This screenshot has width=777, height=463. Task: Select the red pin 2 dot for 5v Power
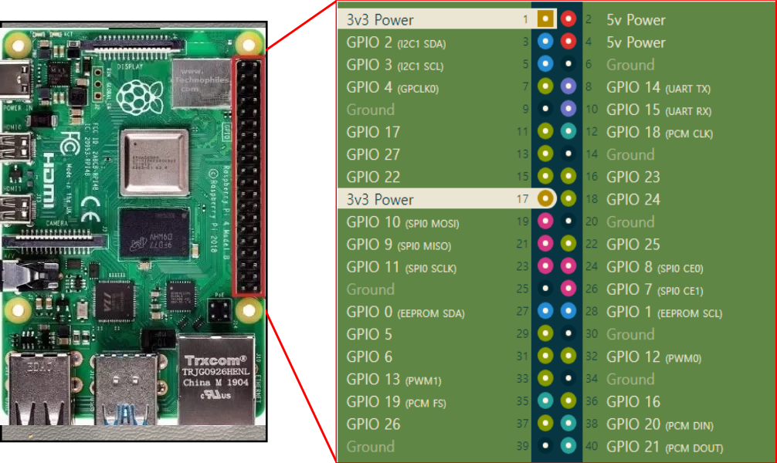click(x=568, y=19)
